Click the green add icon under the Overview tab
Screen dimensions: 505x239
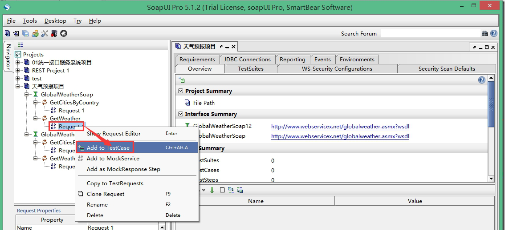pos(182,80)
